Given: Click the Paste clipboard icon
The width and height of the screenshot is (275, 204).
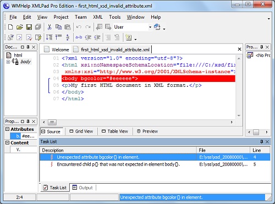Looking at the screenshot, I should 68,27.
